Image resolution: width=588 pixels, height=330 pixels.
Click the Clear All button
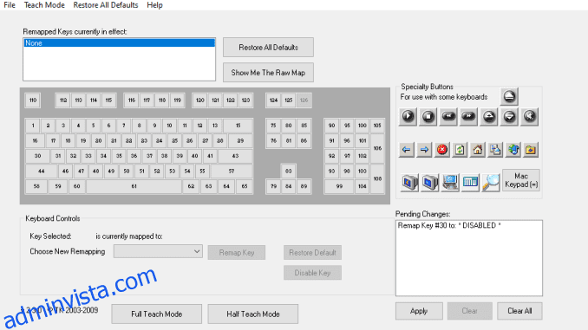(x=519, y=311)
